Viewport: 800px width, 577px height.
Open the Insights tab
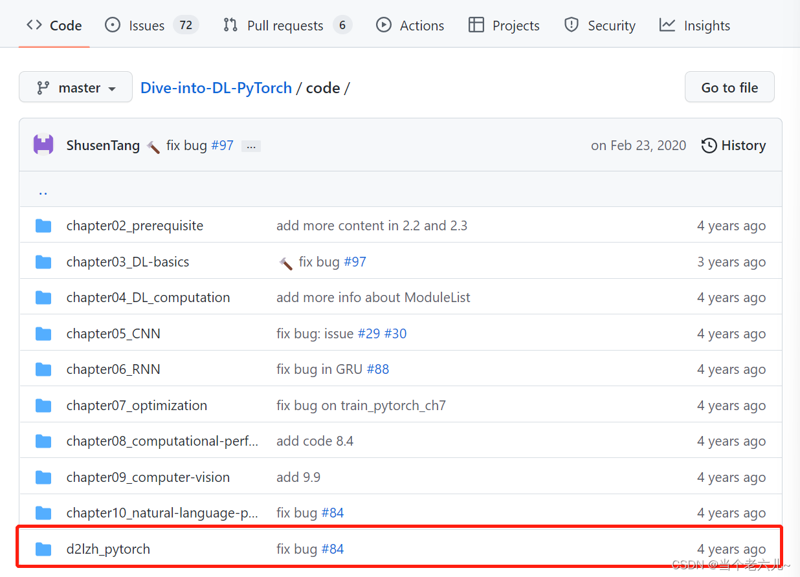pyautogui.click(x=707, y=25)
